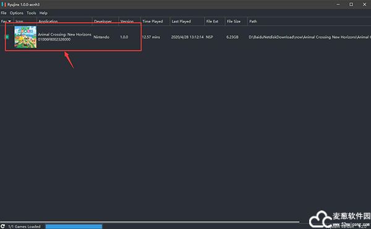Click the 2020/4/28 last played cell
The image size is (371, 229).
click(x=187, y=37)
